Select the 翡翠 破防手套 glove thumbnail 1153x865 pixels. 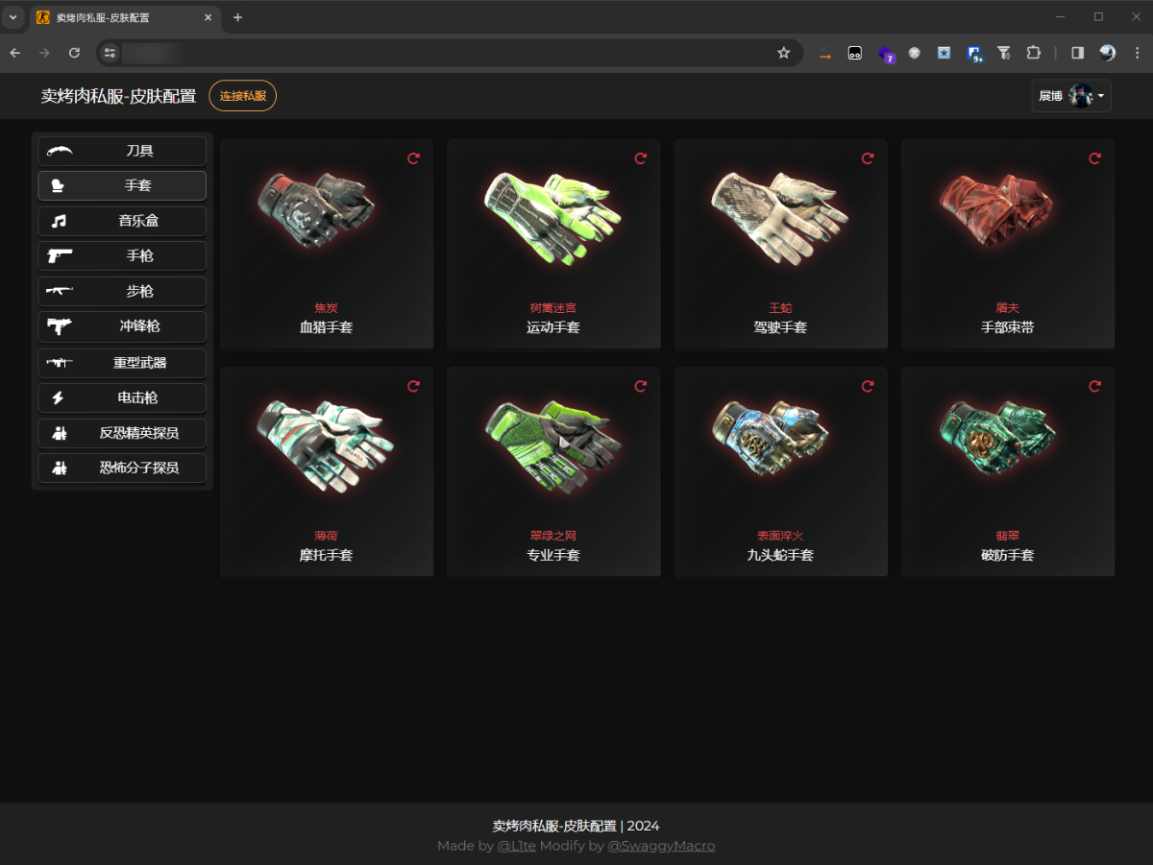pos(999,437)
